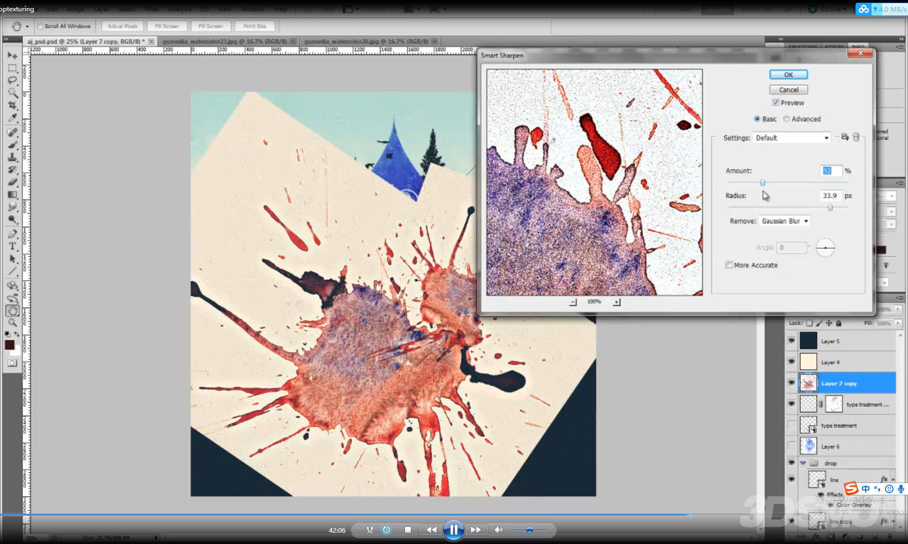
Task: Toggle the Preview checkbox
Action: (x=775, y=103)
